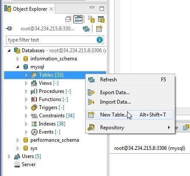Expand the Procedures node
The image size is (190, 176).
[26, 91]
